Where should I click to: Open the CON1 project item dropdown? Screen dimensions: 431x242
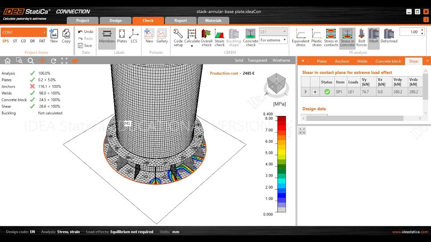44,32
